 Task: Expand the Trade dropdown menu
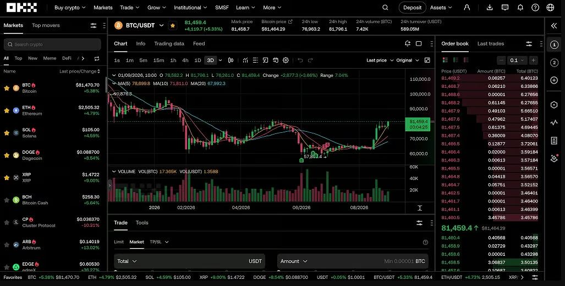[130, 8]
